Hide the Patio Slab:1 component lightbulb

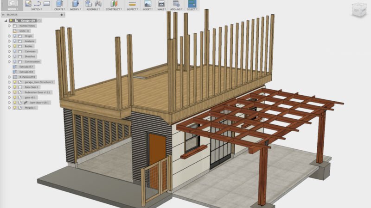(x=14, y=87)
